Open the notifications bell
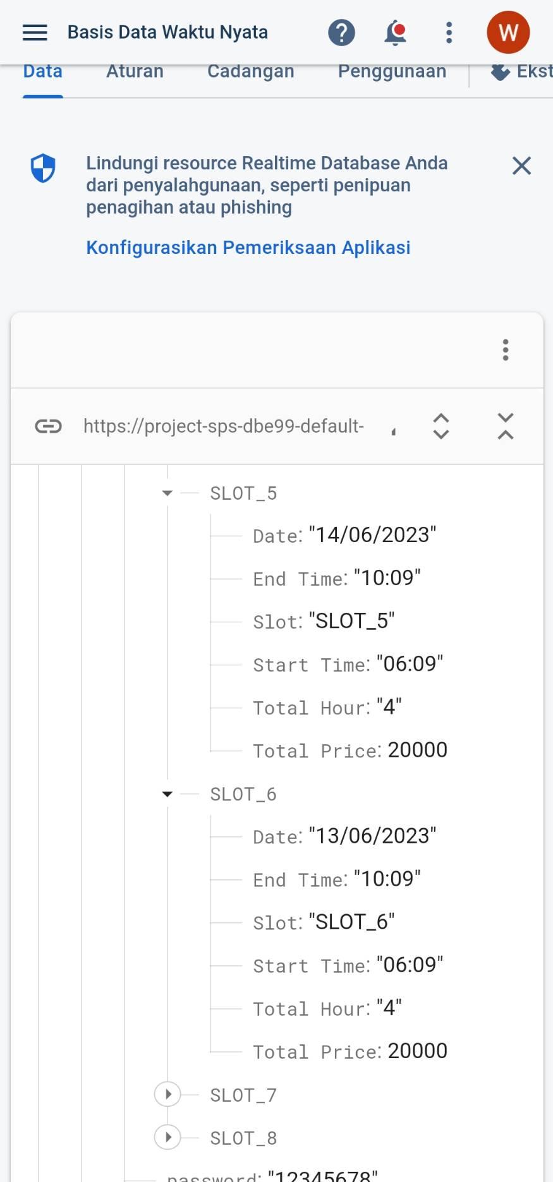The height and width of the screenshot is (1182, 553). click(x=396, y=32)
